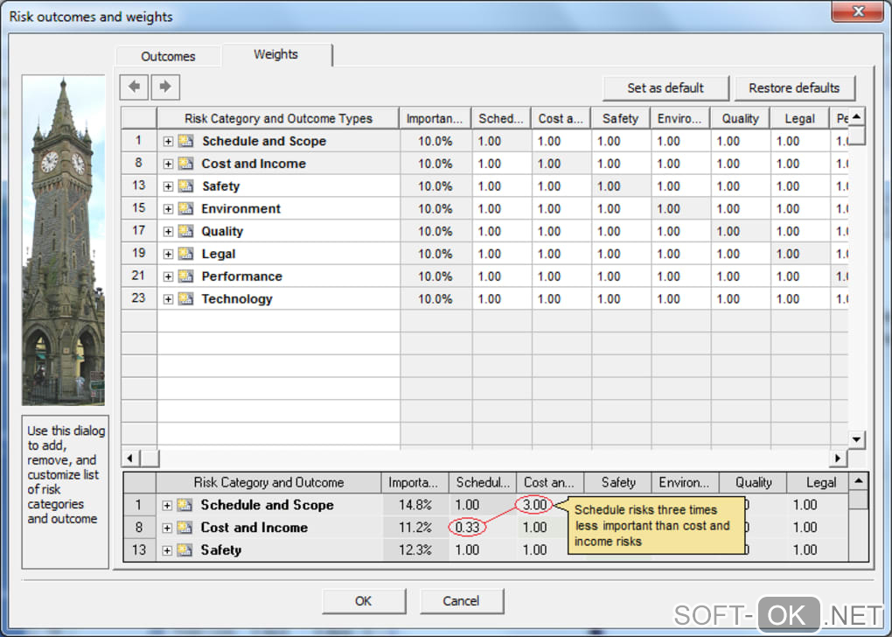Screen dimensions: 892x637
Task: Click the upper table Quality column header
Action: tap(740, 118)
